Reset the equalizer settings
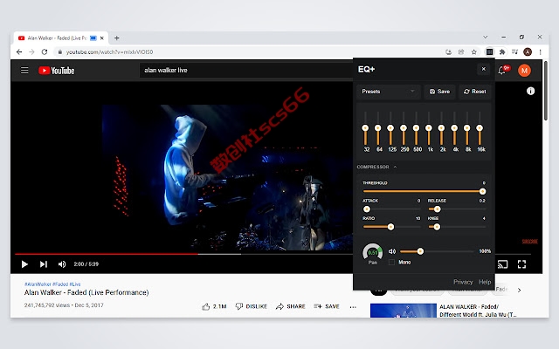559x349 pixels. click(475, 92)
